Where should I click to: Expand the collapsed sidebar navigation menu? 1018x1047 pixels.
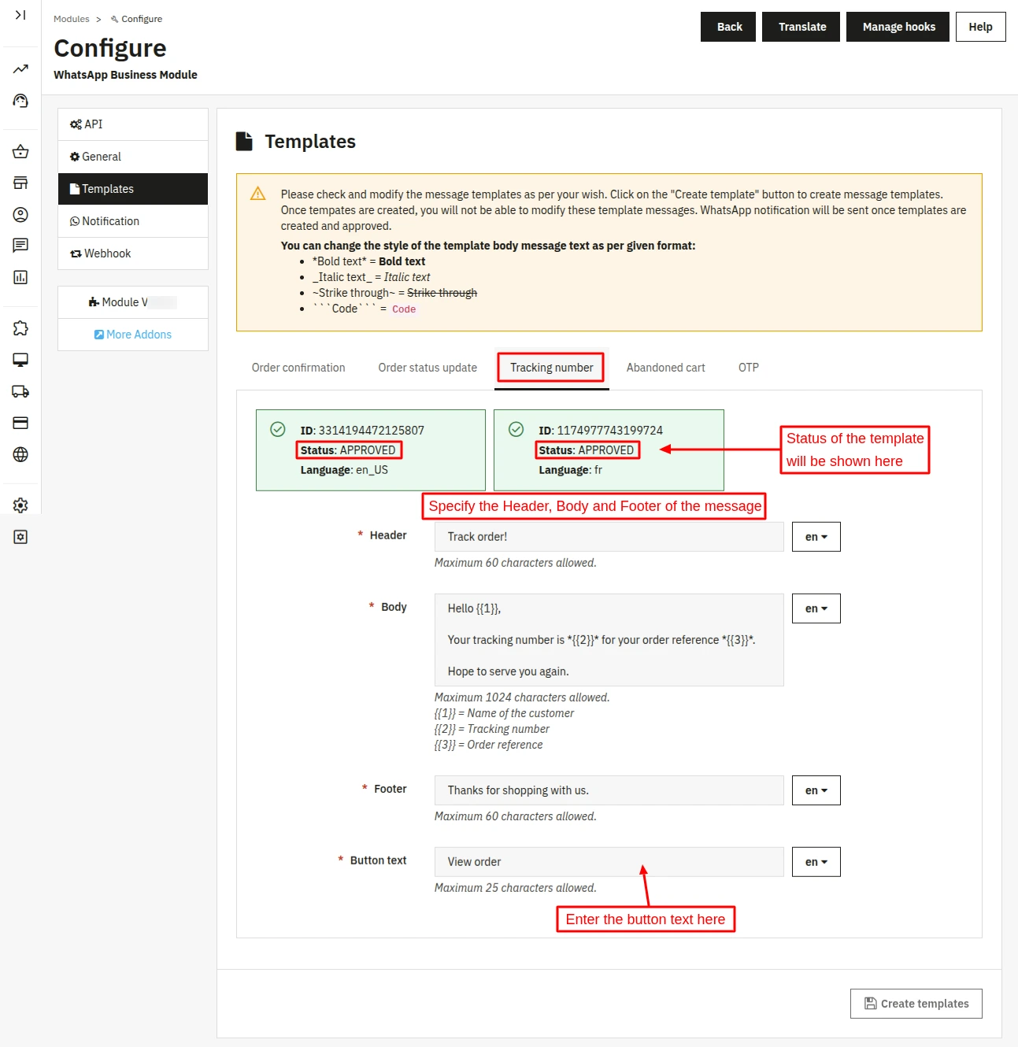point(20,15)
